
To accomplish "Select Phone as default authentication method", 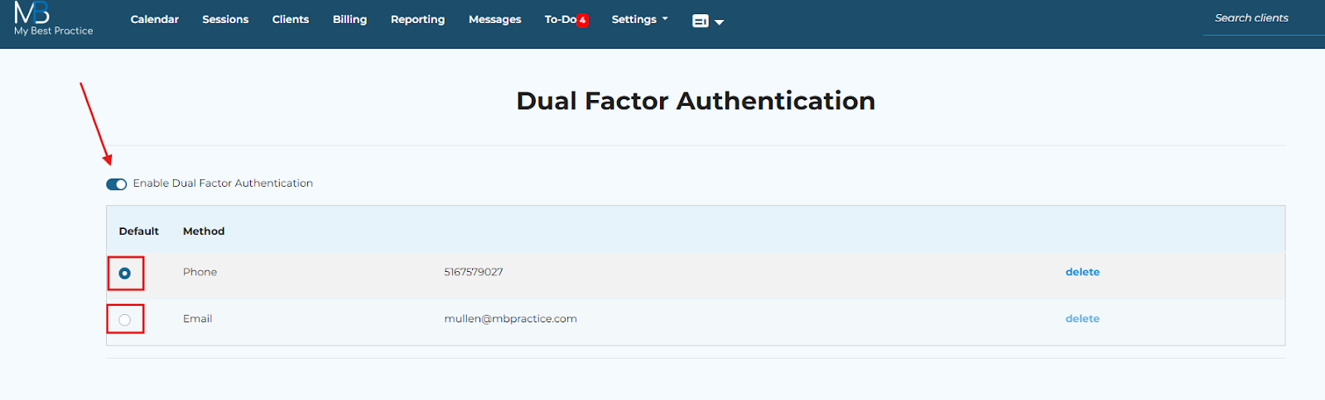I will (x=125, y=273).
